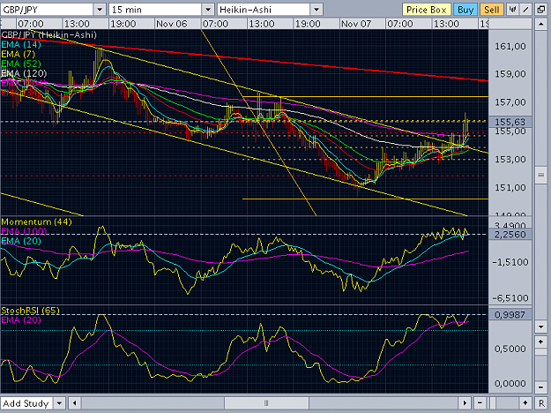Click the blue Buy button

coord(465,10)
